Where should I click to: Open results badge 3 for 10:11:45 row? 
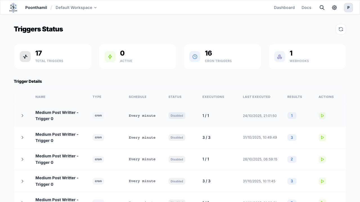[x=292, y=181]
